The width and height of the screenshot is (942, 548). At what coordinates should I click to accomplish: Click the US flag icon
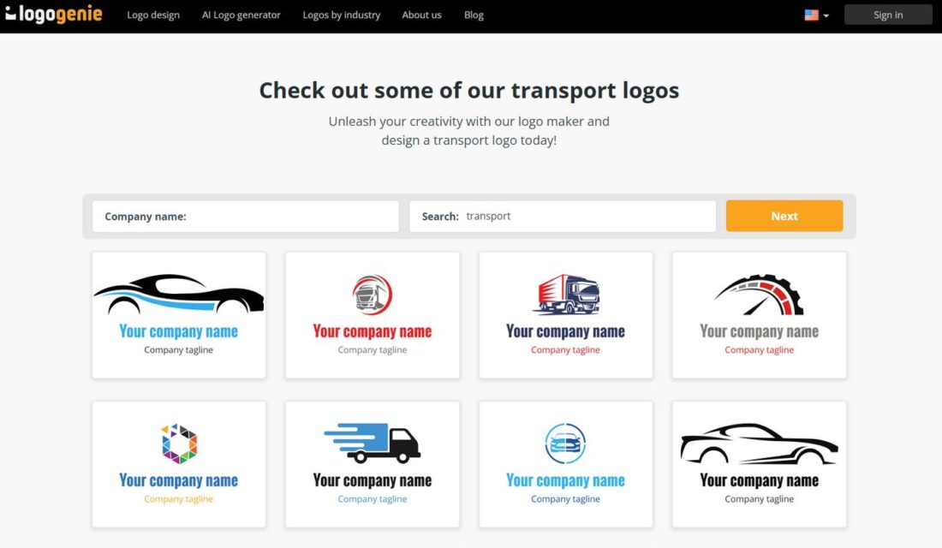click(809, 14)
